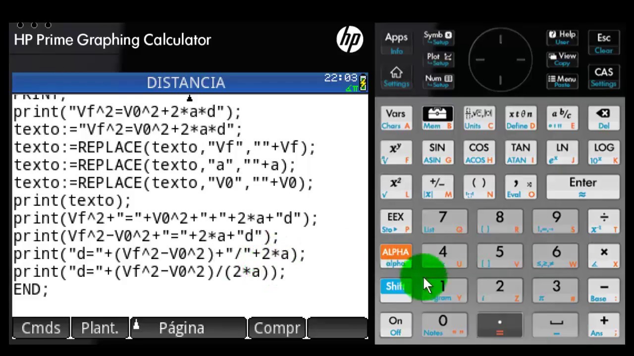Click the direction pad up arrow

[x=500, y=39]
